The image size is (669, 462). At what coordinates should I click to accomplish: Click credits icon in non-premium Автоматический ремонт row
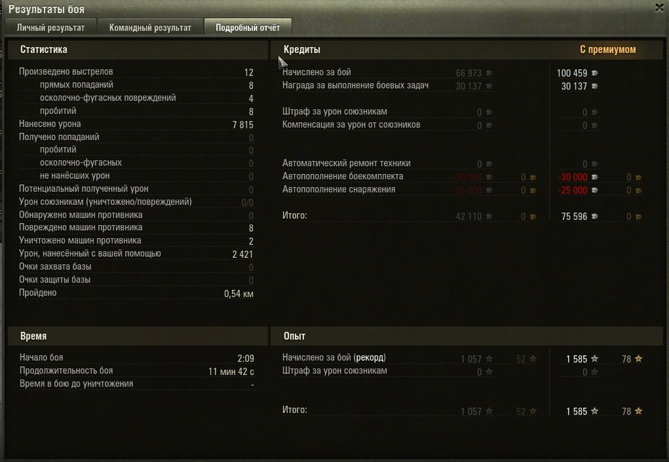(x=489, y=164)
